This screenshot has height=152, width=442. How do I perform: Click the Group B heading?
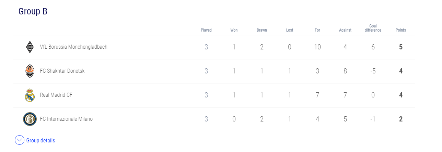[x=33, y=11]
